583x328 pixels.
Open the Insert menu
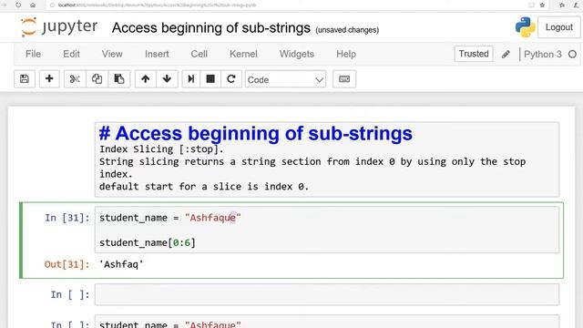pyautogui.click(x=157, y=54)
